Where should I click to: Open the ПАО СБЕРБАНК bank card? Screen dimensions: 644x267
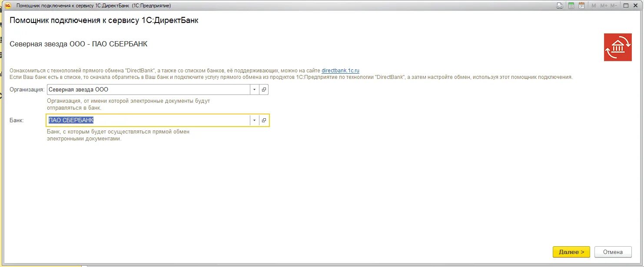pyautogui.click(x=264, y=120)
